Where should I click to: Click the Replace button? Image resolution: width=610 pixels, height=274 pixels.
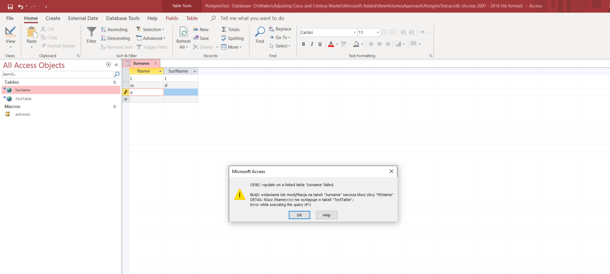tap(280, 29)
